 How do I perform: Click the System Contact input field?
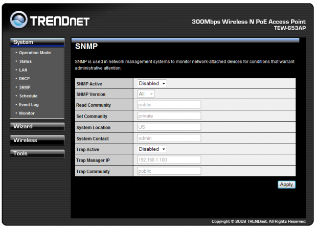coord(169,138)
